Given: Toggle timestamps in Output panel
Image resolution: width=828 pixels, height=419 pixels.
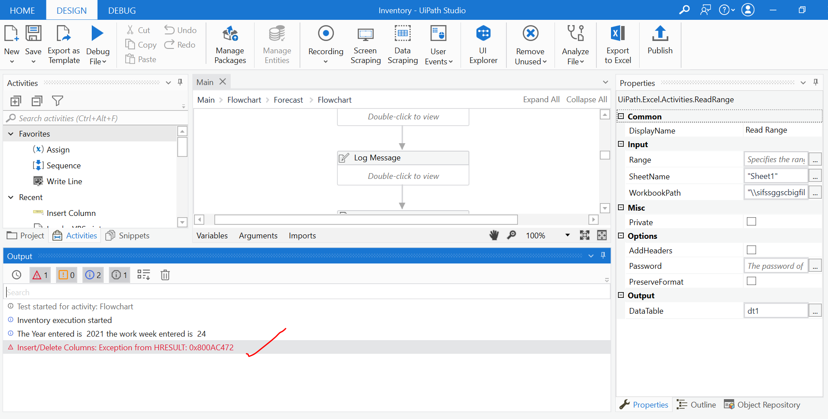Looking at the screenshot, I should tap(17, 275).
